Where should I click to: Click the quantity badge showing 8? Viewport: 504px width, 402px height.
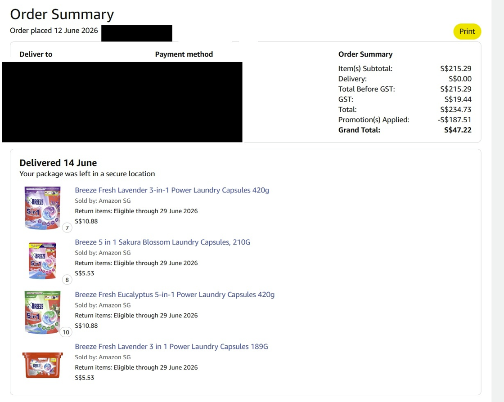(67, 280)
